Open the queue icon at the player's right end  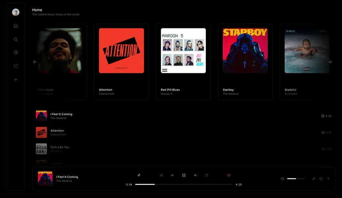(x=328, y=179)
